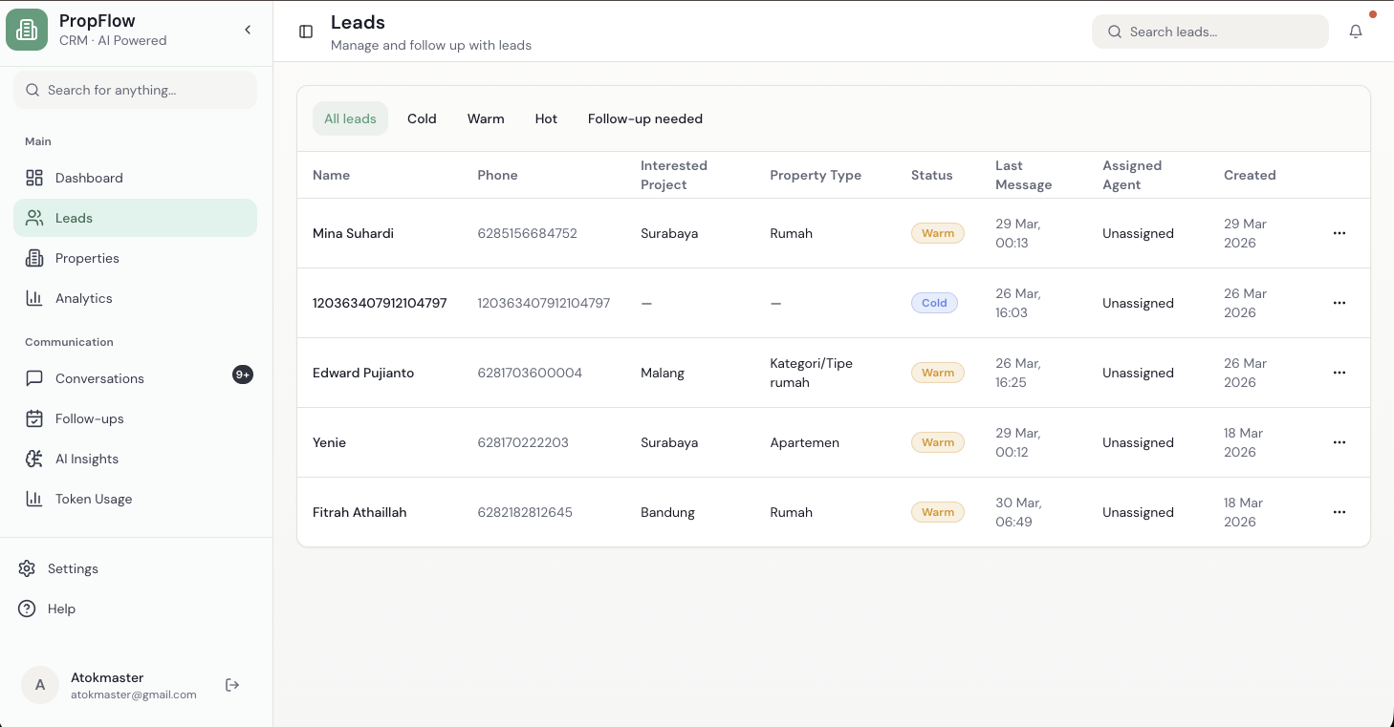This screenshot has width=1394, height=727.
Task: Click the Analytics bar chart icon
Action: (34, 298)
